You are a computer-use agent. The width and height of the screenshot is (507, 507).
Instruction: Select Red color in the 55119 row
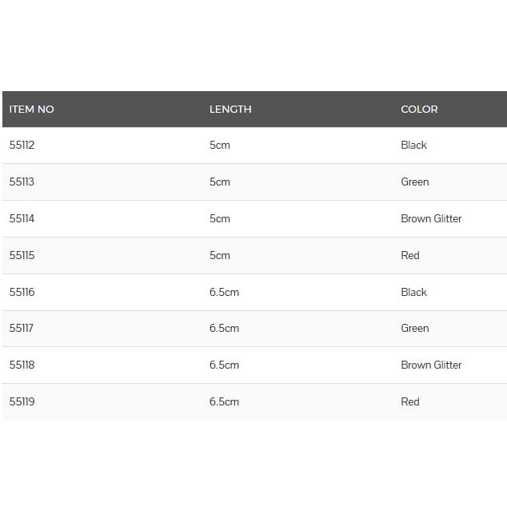(409, 402)
